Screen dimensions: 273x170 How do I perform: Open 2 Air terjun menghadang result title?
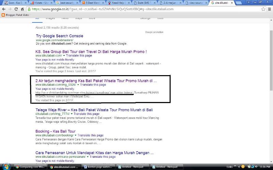tap(96, 81)
